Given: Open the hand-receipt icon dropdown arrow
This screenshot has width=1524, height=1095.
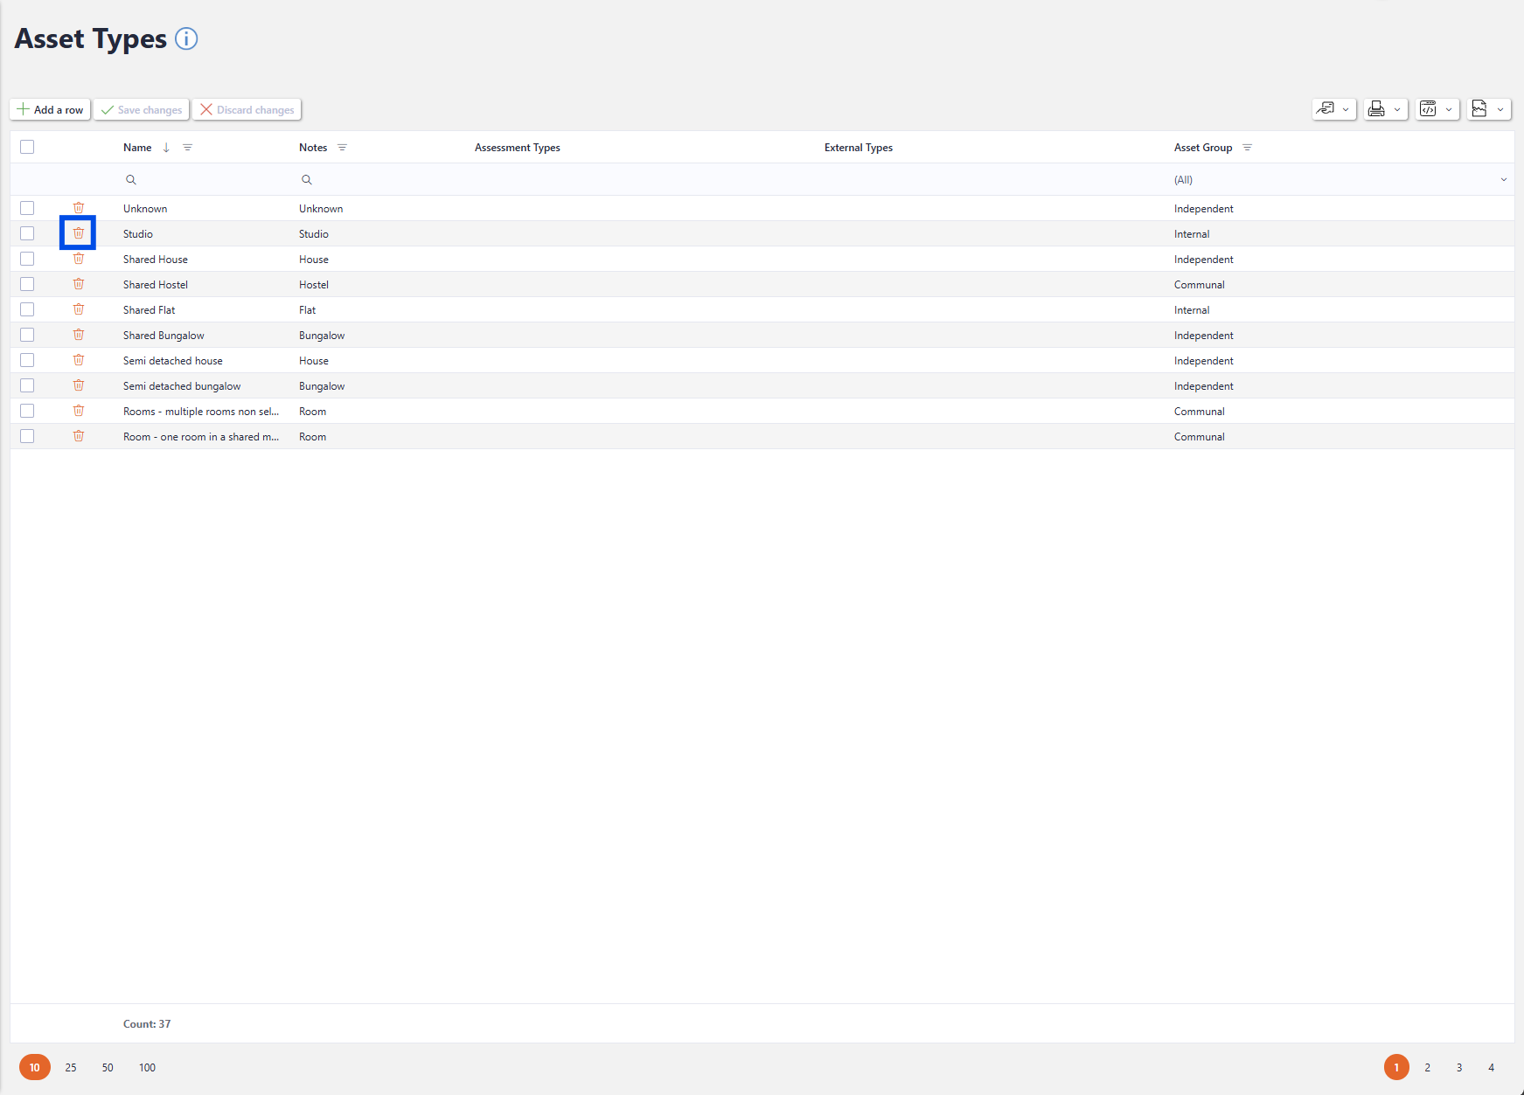Looking at the screenshot, I should [x=1346, y=109].
